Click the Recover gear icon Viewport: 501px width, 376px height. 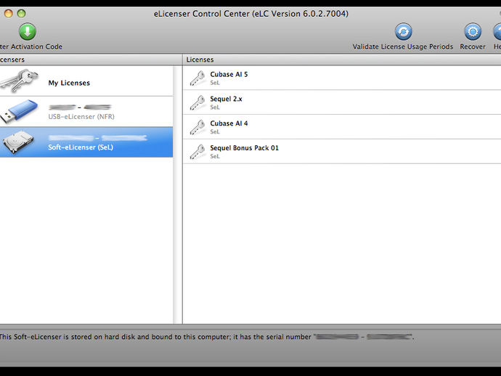coord(473,31)
